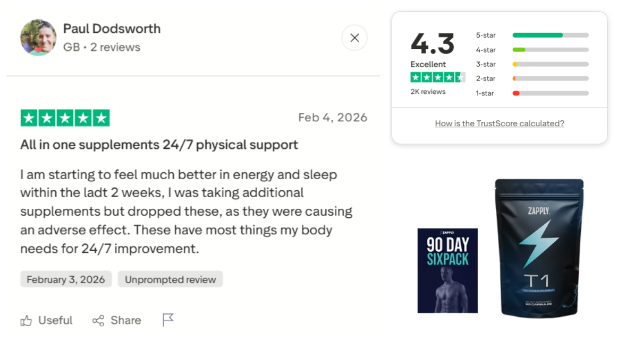This screenshot has height=344, width=618.
Task: Click the thumbs-up Useful icon
Action: click(x=26, y=321)
